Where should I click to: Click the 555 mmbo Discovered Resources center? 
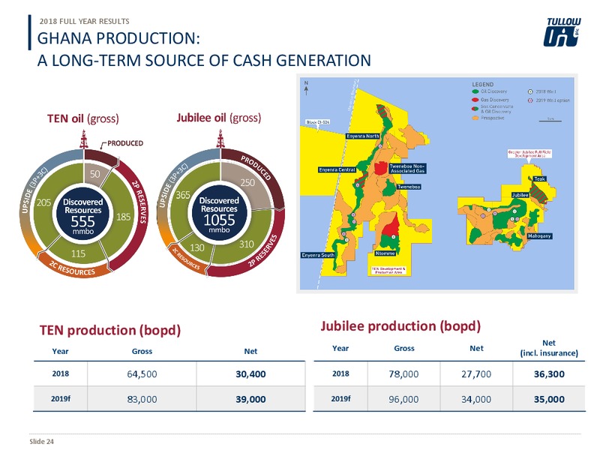pyautogui.click(x=83, y=216)
